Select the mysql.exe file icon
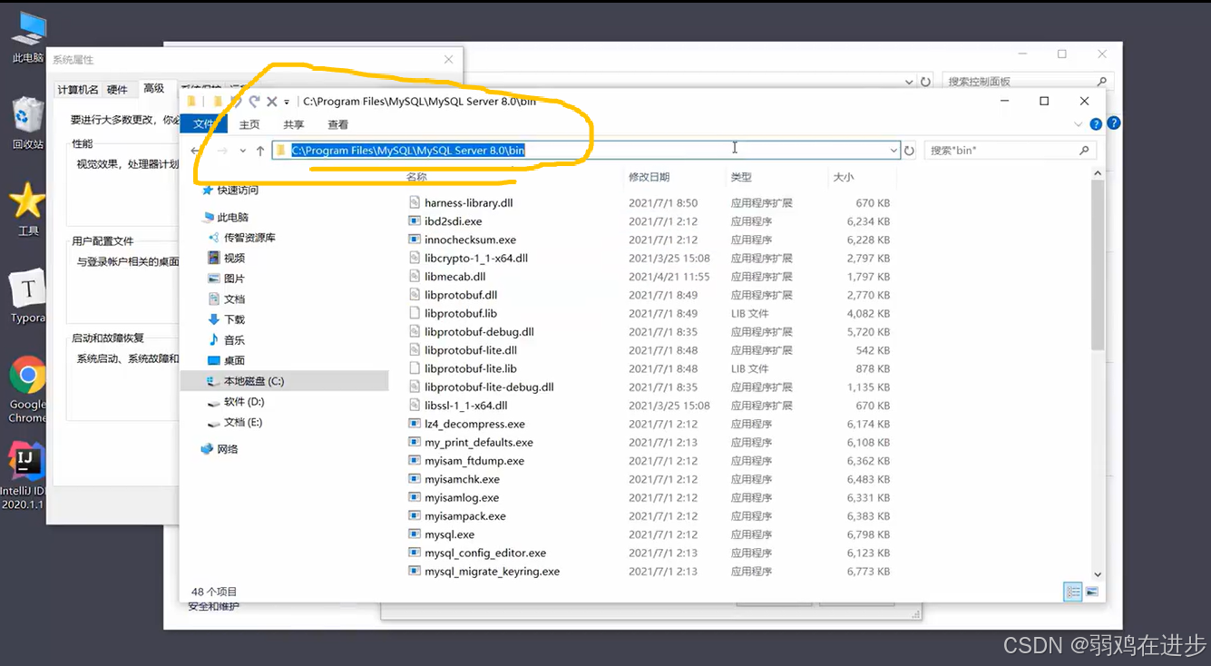The height and width of the screenshot is (666, 1211). (415, 534)
